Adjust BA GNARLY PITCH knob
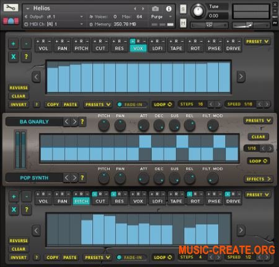Screen dimensions: 279x267 click(x=104, y=125)
